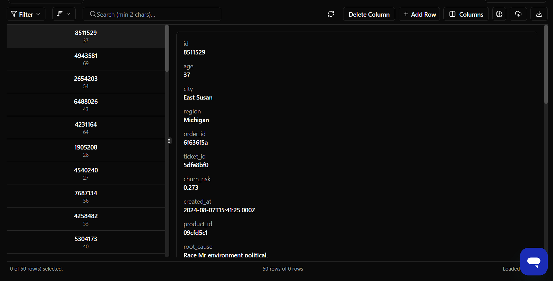Select row 4943581 in the list
The height and width of the screenshot is (281, 553).
pos(86,59)
